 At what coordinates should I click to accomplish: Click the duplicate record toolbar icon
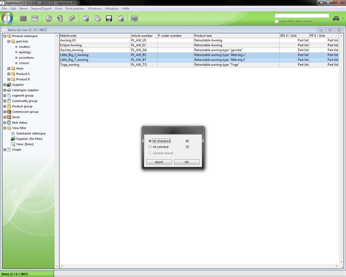tap(97, 19)
